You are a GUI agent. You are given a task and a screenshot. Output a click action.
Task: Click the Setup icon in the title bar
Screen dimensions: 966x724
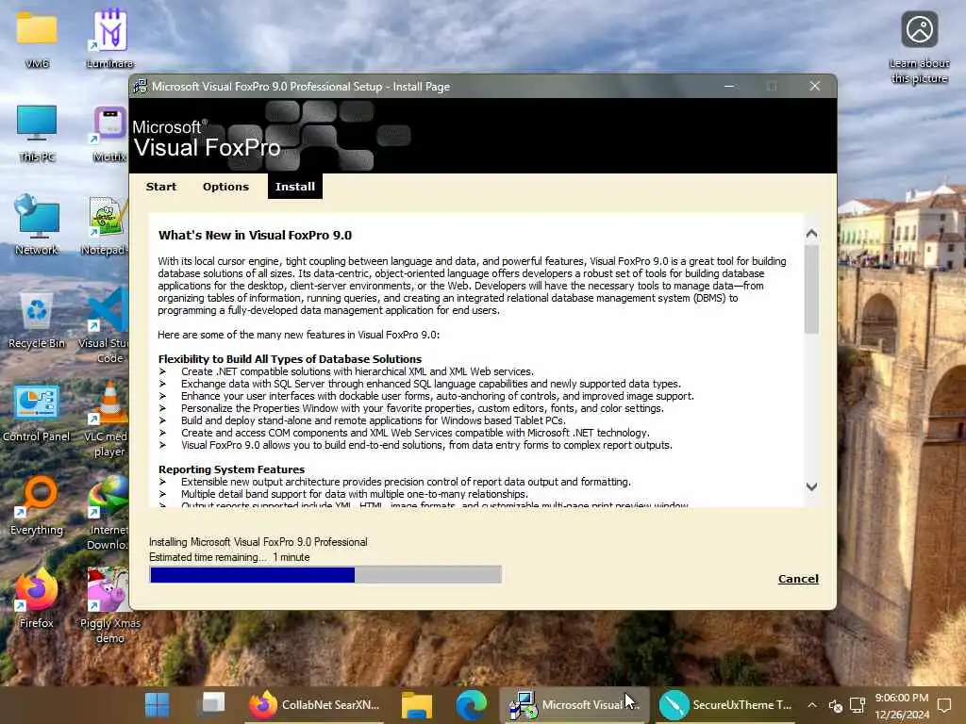[141, 86]
